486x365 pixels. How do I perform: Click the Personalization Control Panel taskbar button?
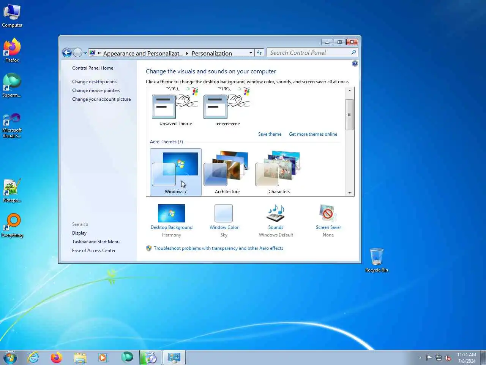tap(174, 357)
